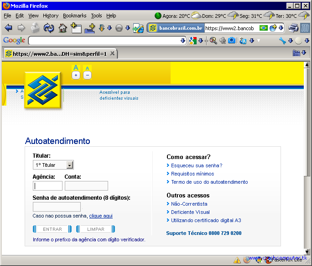312x266 pixels.
Task: Expand the dropdown beside the tab list icon
Action: coord(304,53)
